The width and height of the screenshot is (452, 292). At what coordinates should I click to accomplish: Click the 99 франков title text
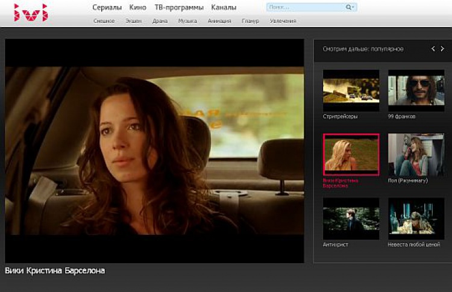click(401, 117)
